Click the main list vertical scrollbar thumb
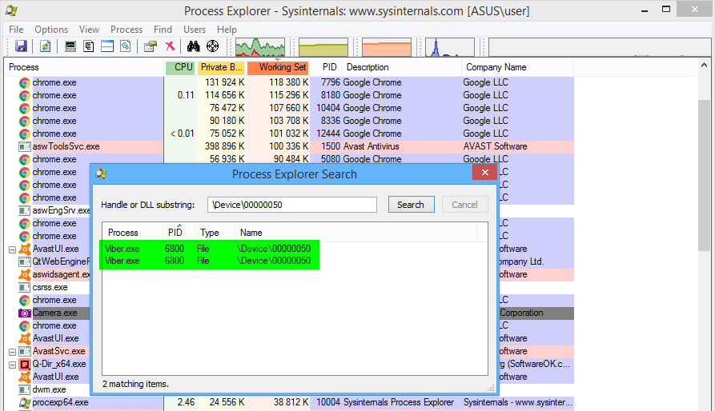The width and height of the screenshot is (715, 411). coord(705,175)
